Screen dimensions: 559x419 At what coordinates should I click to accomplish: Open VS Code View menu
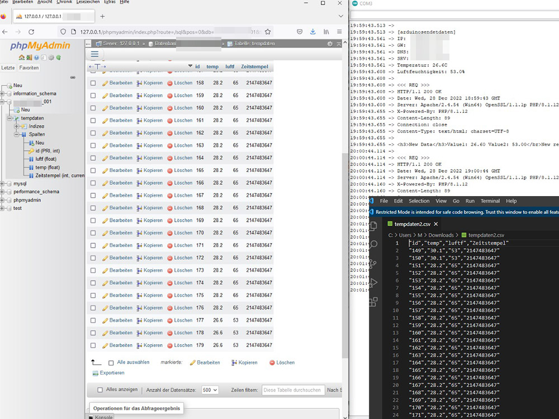pos(441,201)
